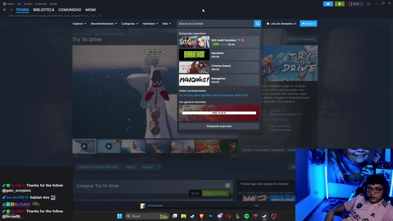This screenshot has height=221, width=393.
Task: Select Crimson Desert in popular searches
Action: pyautogui.click(x=219, y=68)
